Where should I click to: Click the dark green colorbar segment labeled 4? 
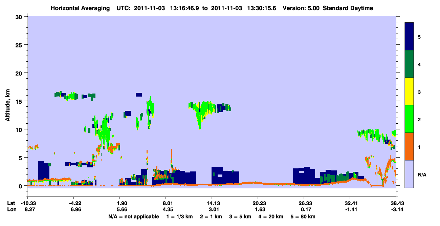[x=409, y=64]
